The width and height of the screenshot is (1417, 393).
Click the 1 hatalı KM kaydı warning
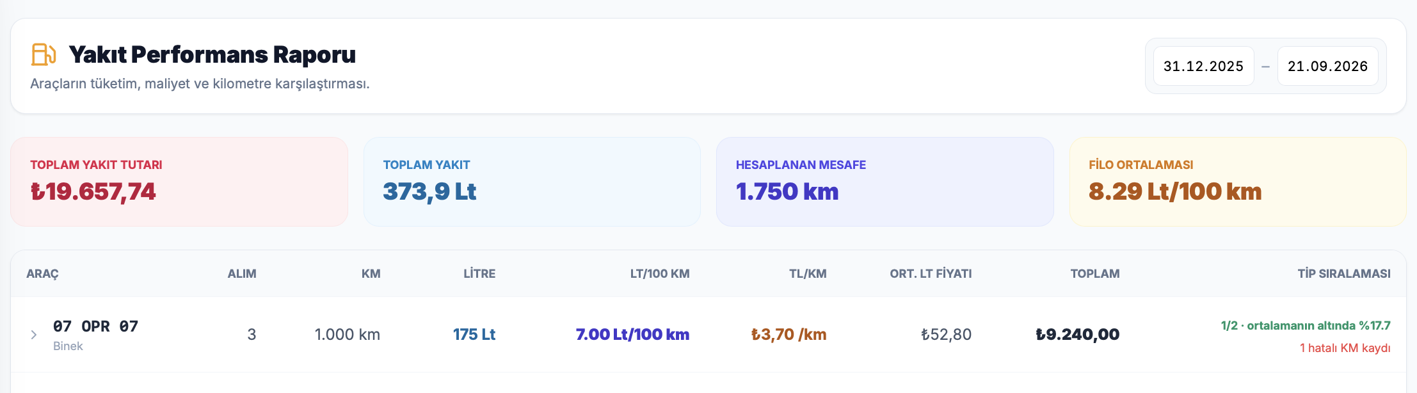1345,348
